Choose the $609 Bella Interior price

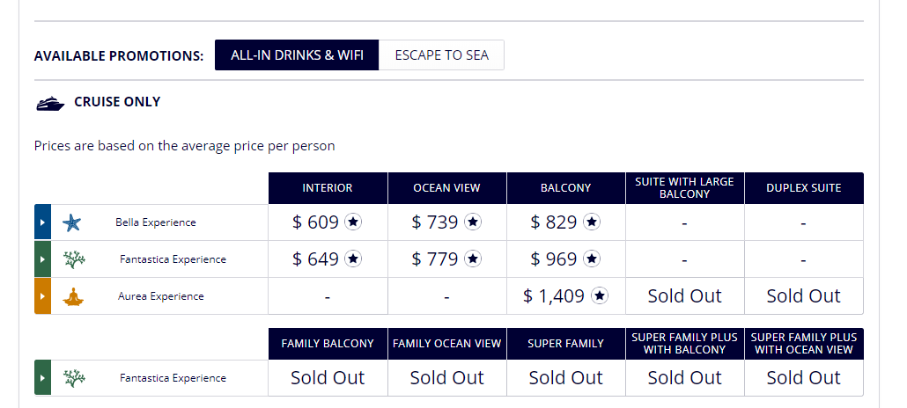pos(315,222)
